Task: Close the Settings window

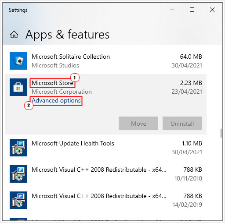Action: 212,10
